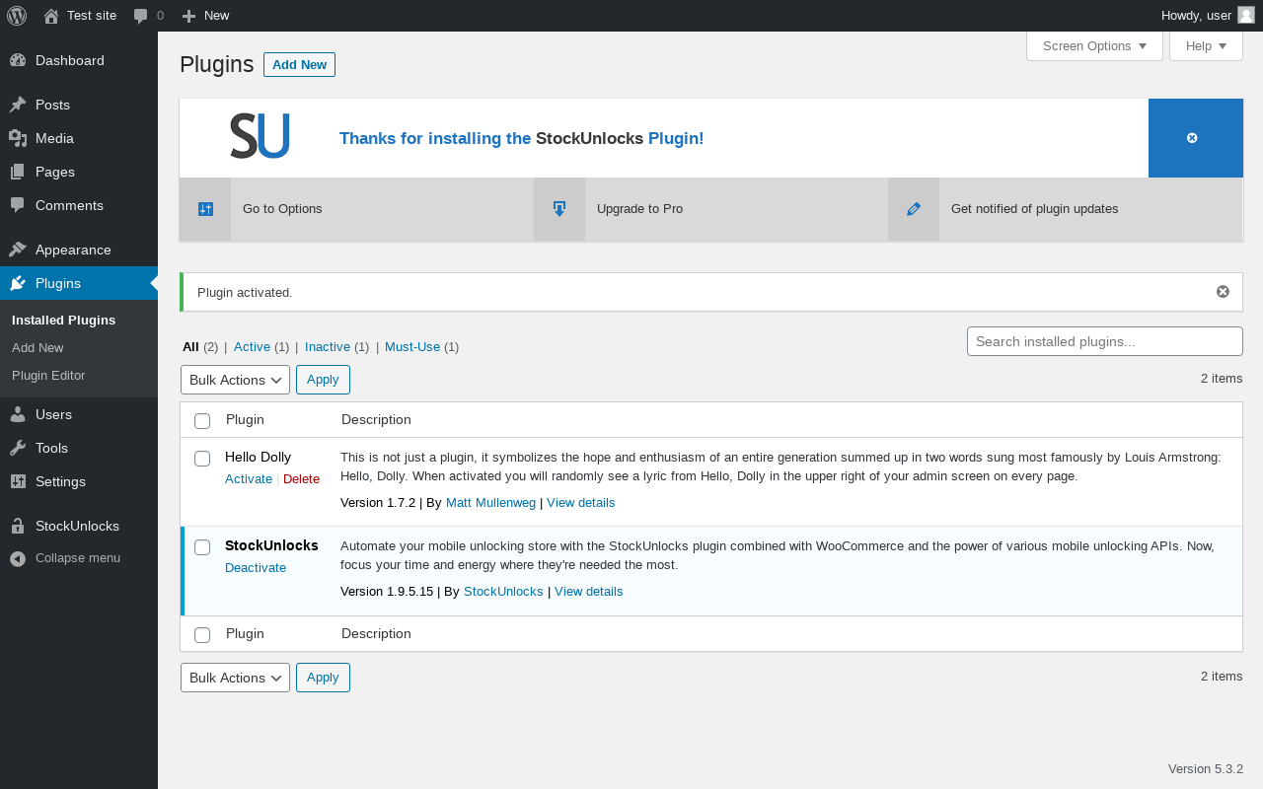
Task: Click the pencil icon for plugin updates
Action: tap(914, 209)
